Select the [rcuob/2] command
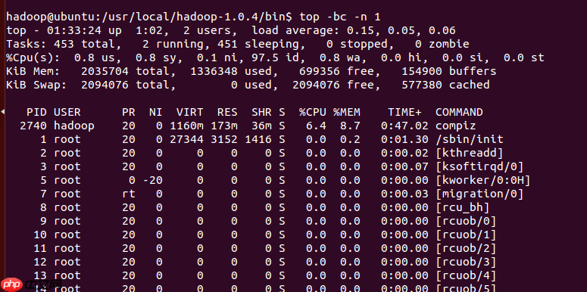Image resolution: width=587 pixels, height=292 pixels. point(466,248)
